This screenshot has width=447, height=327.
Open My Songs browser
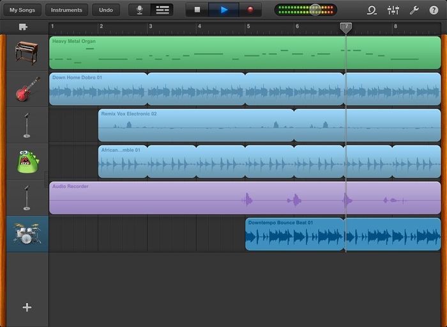pyautogui.click(x=22, y=10)
